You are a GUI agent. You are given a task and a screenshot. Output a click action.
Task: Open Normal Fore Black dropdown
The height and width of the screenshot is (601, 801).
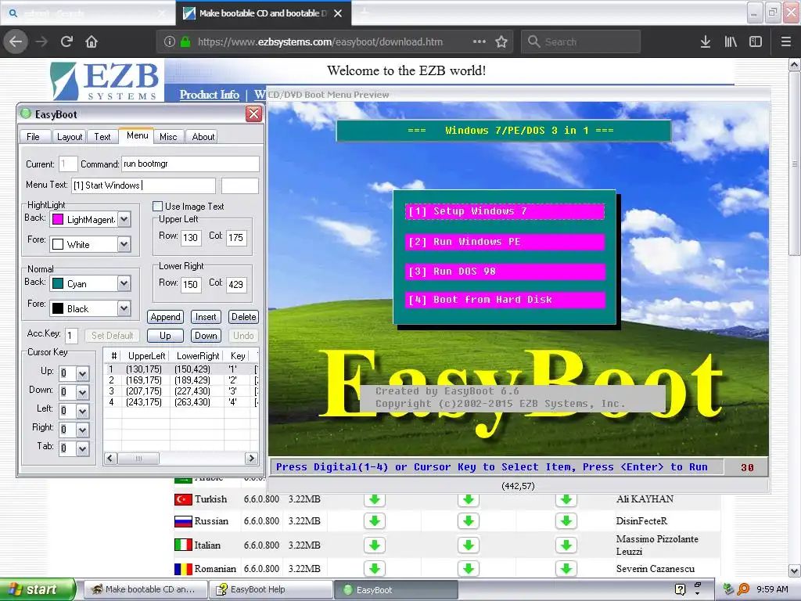124,308
